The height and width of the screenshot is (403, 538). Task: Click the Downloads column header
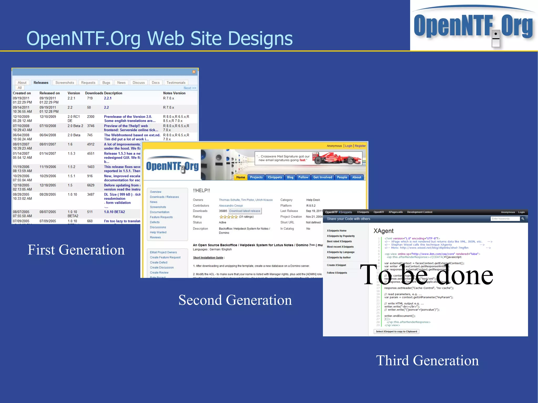pos(94,93)
